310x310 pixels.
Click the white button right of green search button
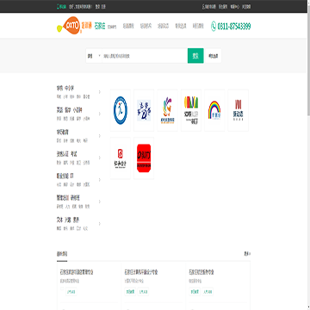coord(214,56)
